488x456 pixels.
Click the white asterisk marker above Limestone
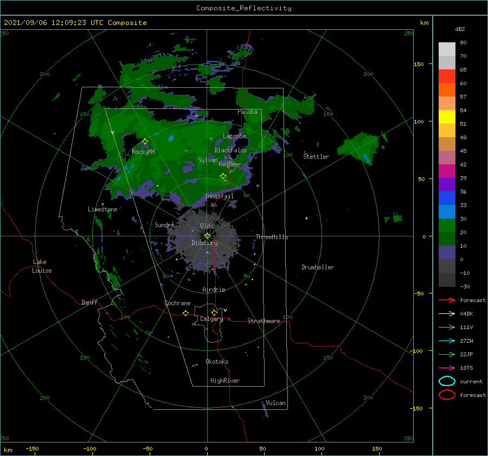click(102, 204)
